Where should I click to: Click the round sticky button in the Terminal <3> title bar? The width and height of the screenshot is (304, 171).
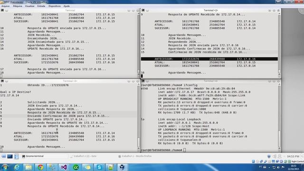tap(7, 81)
